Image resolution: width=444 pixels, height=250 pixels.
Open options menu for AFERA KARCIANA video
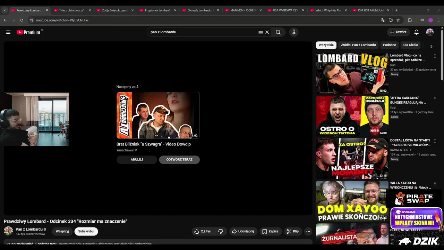pos(435,99)
